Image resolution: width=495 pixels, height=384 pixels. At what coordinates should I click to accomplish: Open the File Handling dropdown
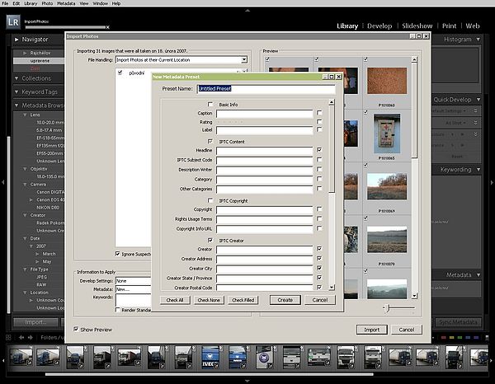244,60
